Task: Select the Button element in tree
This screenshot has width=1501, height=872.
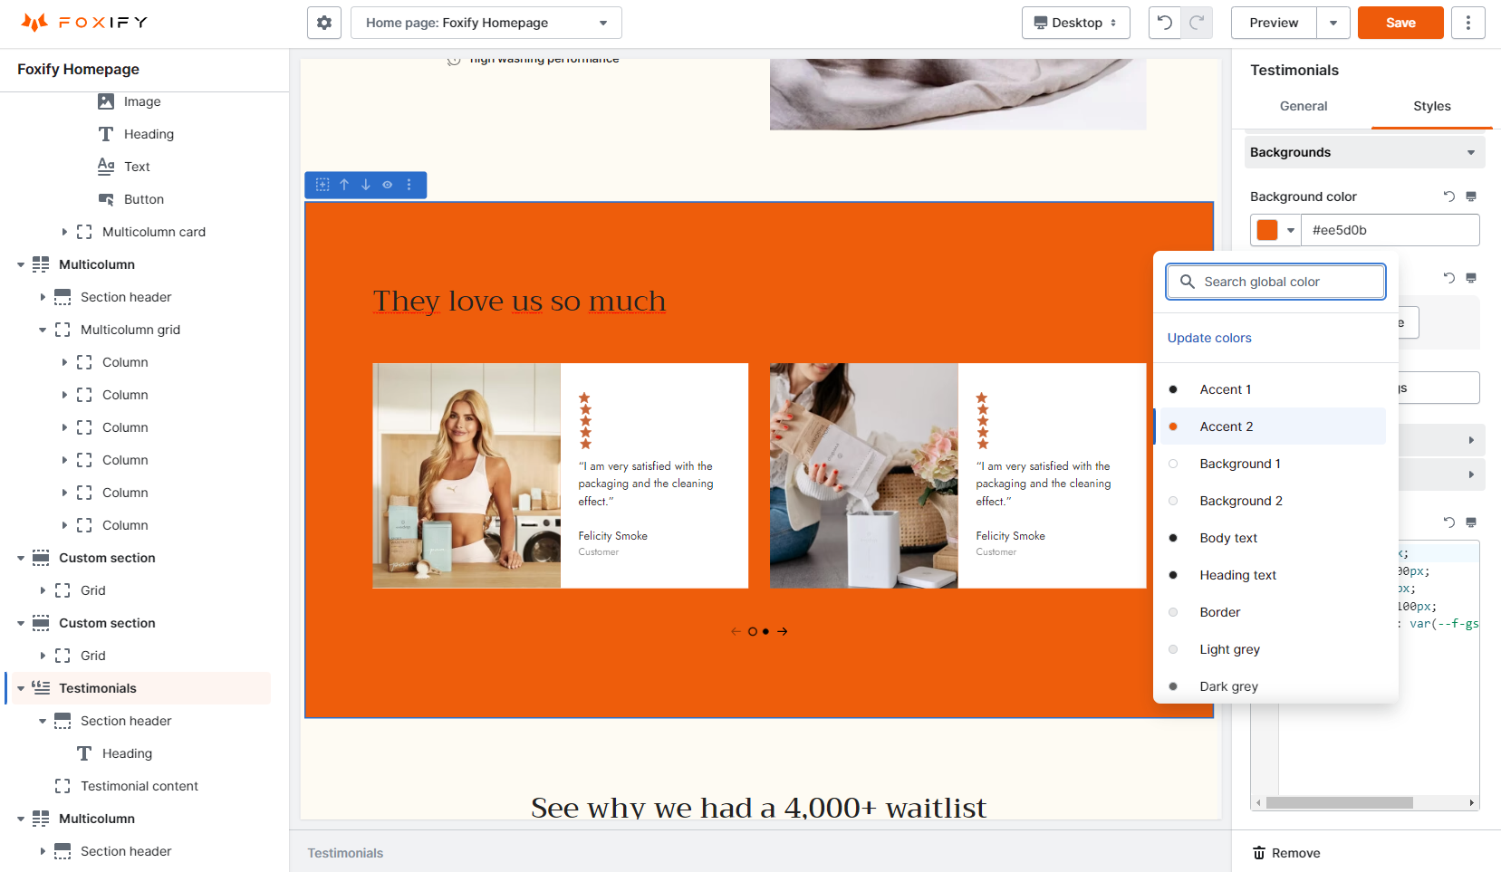Action: click(x=144, y=199)
